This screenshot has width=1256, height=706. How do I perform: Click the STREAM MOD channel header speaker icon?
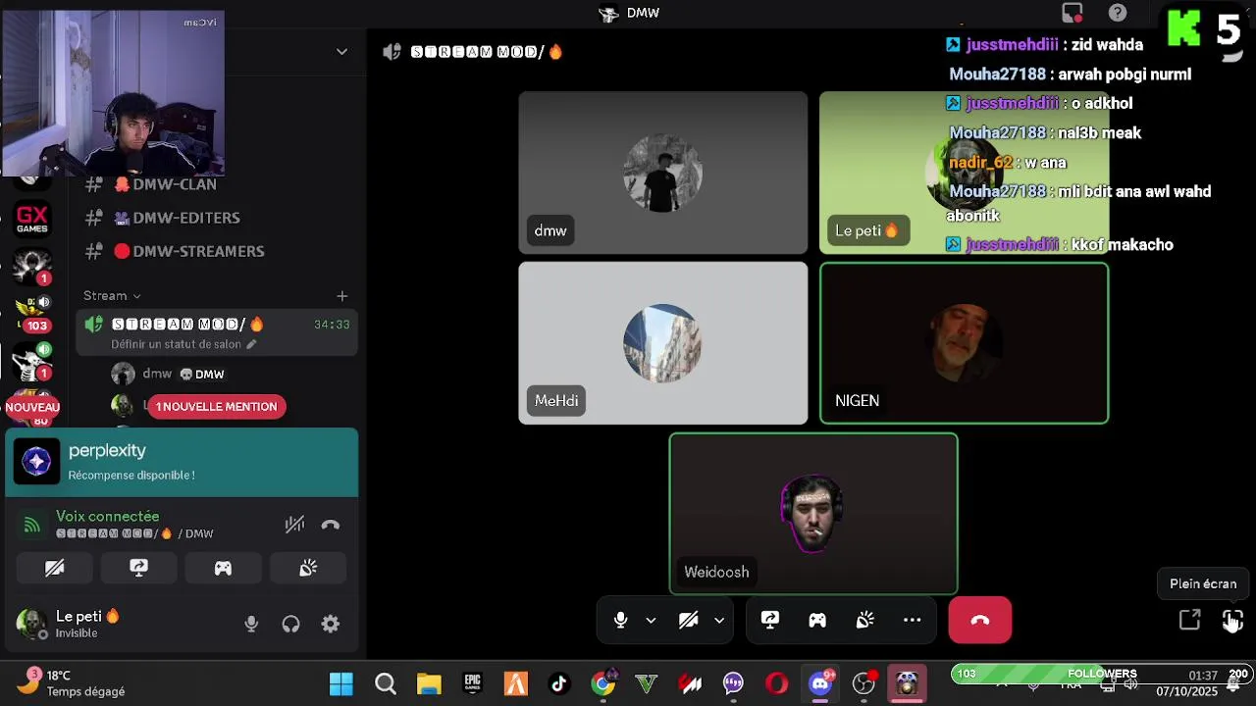pyautogui.click(x=392, y=52)
